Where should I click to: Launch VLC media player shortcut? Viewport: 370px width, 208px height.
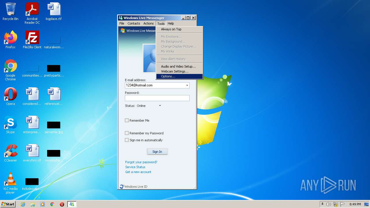pos(10,183)
